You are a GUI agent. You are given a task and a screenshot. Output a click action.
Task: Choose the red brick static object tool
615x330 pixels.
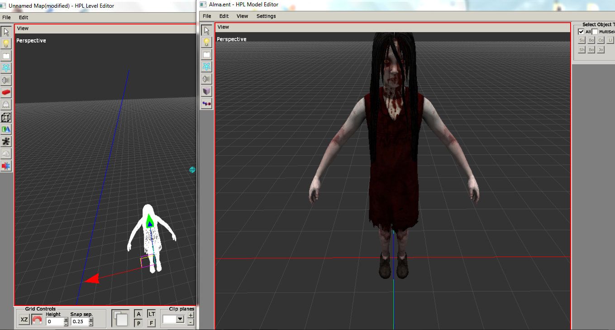[6, 93]
